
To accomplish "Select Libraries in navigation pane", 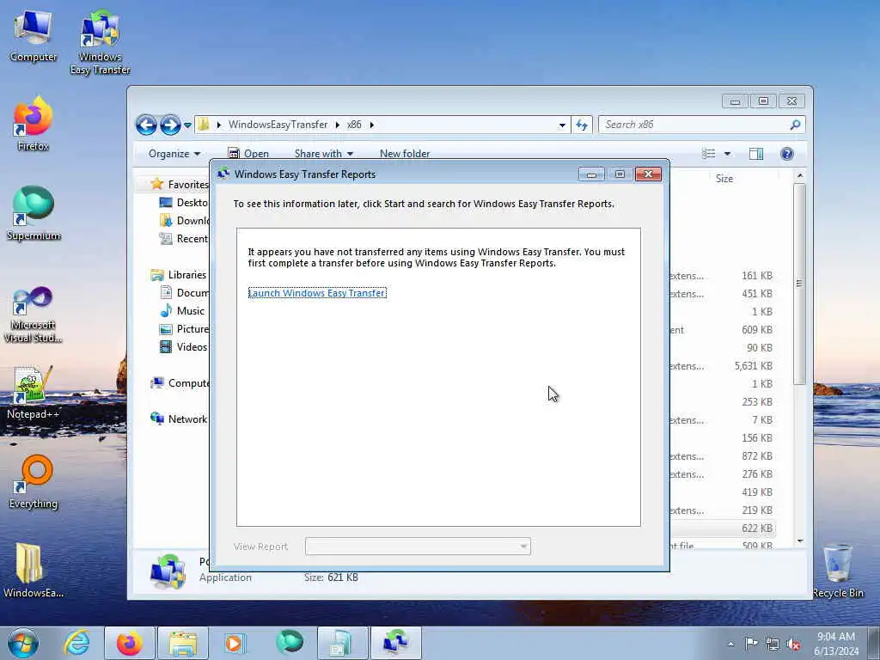I will [x=179, y=275].
